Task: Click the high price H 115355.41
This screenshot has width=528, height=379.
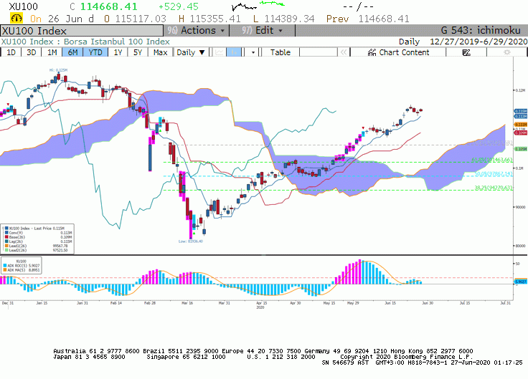Action: pos(209,19)
